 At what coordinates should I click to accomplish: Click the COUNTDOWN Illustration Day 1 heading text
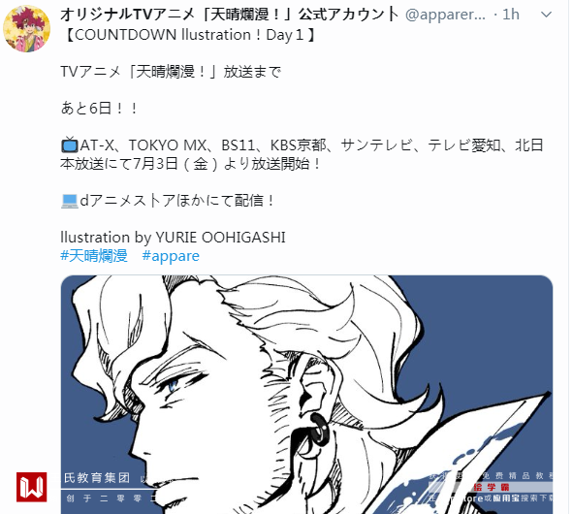pyautogui.click(x=189, y=35)
